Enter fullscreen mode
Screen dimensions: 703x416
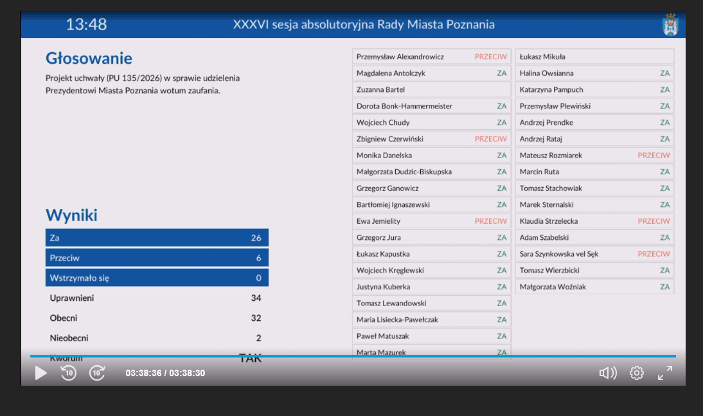pyautogui.click(x=665, y=373)
